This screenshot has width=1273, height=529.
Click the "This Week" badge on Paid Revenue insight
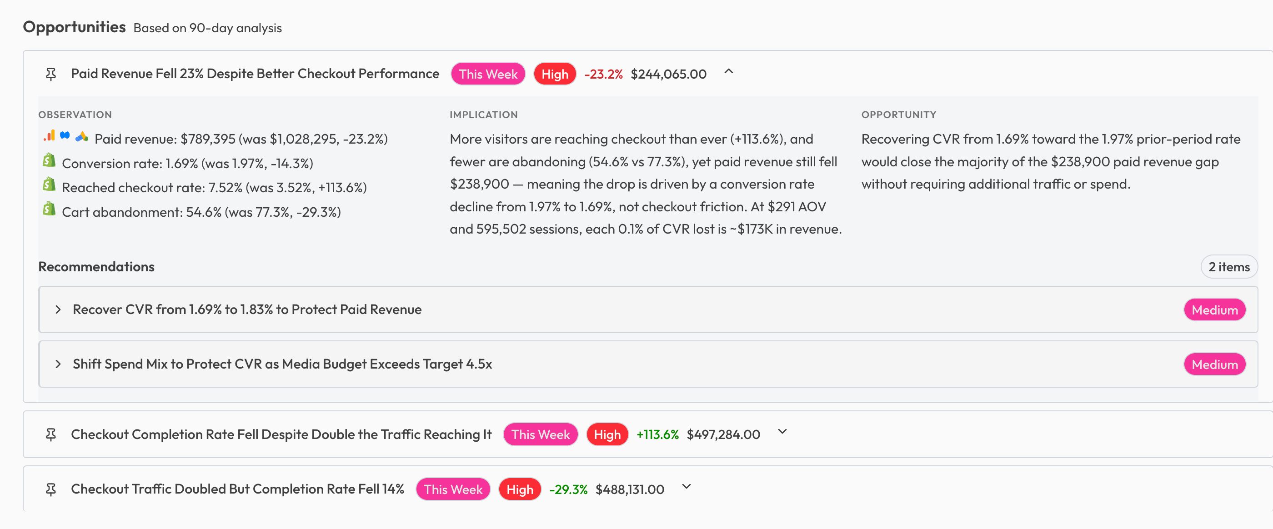[x=488, y=74]
